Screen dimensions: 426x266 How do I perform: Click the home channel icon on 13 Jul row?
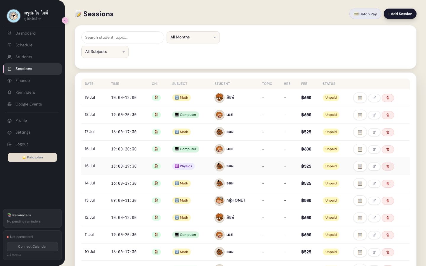pyautogui.click(x=156, y=200)
